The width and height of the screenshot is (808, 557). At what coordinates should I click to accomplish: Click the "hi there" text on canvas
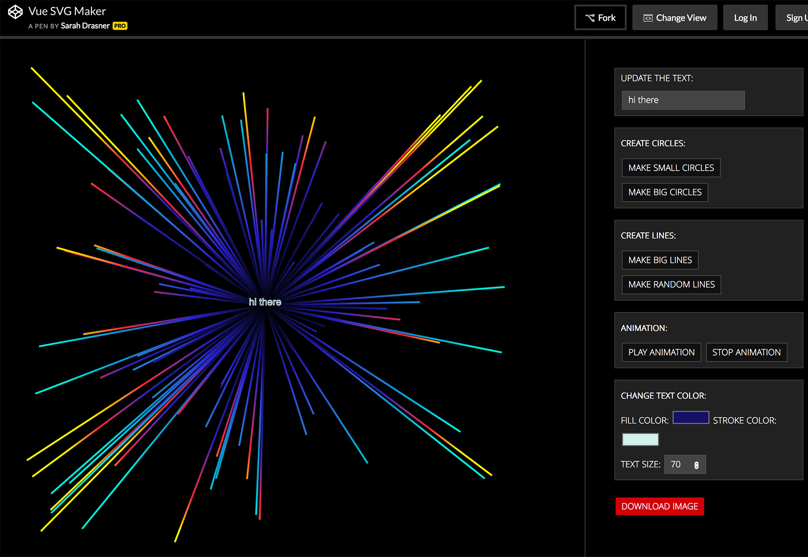[265, 302]
